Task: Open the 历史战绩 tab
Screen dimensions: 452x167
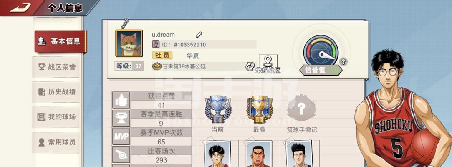Action: pyautogui.click(x=56, y=92)
